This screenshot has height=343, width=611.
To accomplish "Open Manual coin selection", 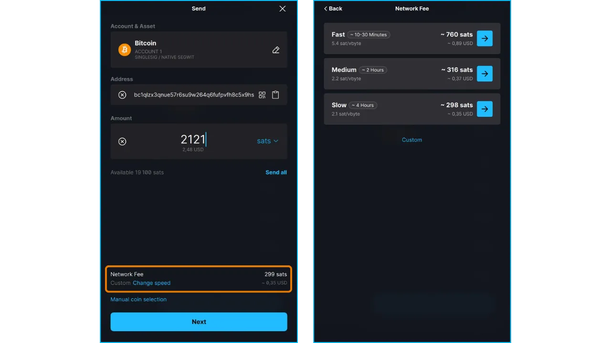I will coord(138,300).
